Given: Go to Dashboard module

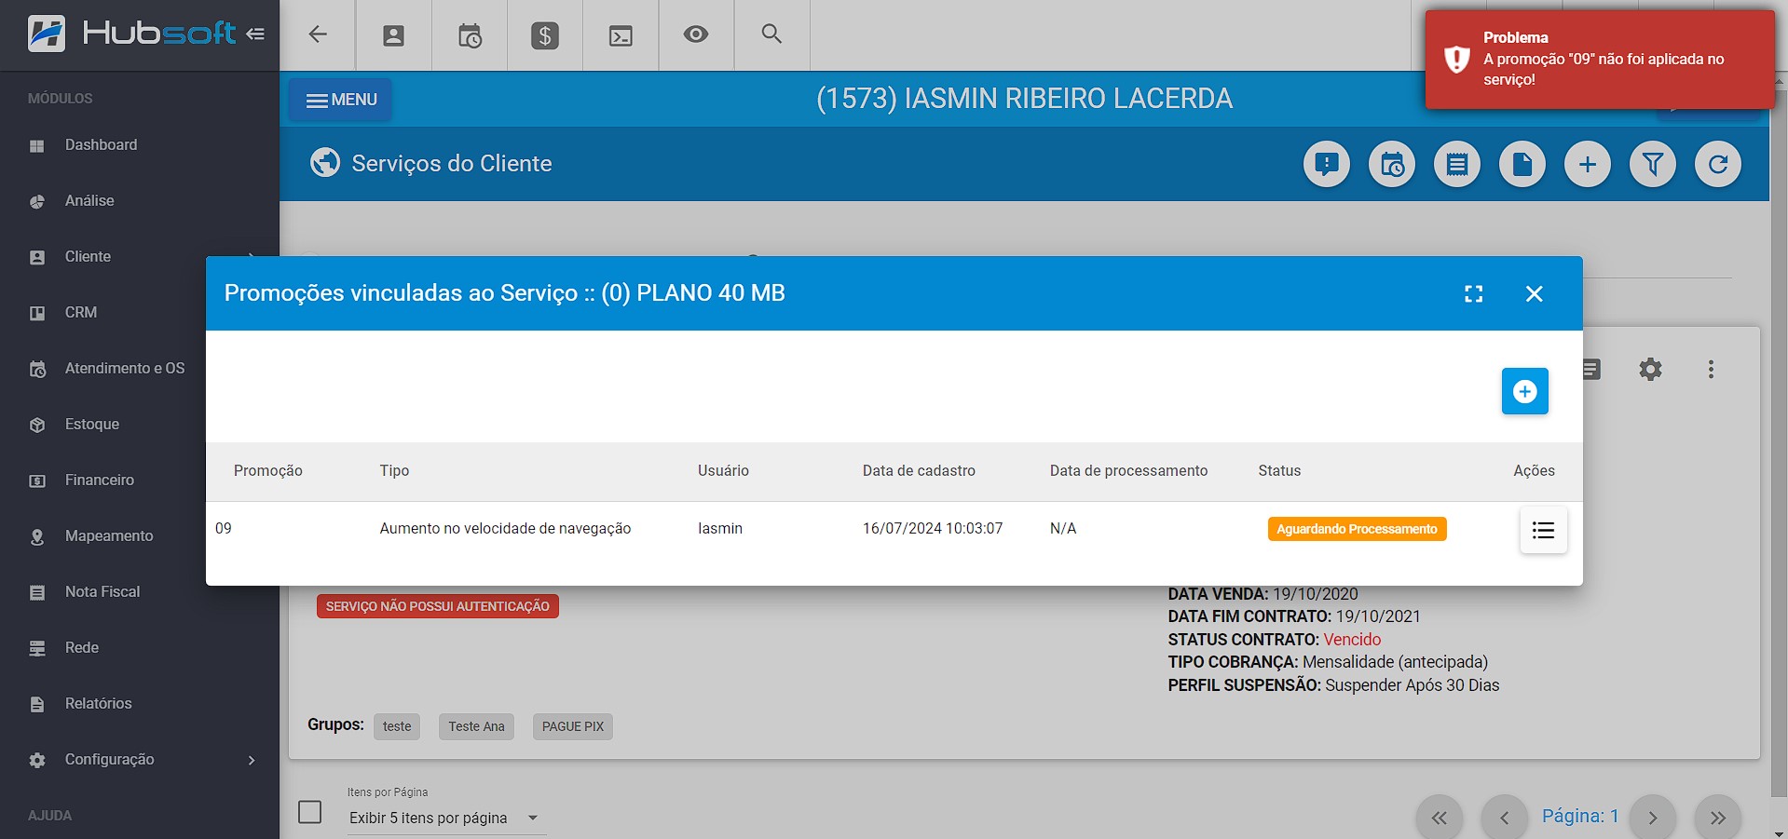Looking at the screenshot, I should pos(101,145).
